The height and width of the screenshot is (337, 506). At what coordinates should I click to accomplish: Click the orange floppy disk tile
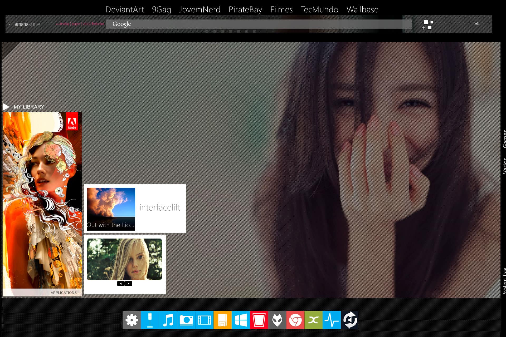222,320
